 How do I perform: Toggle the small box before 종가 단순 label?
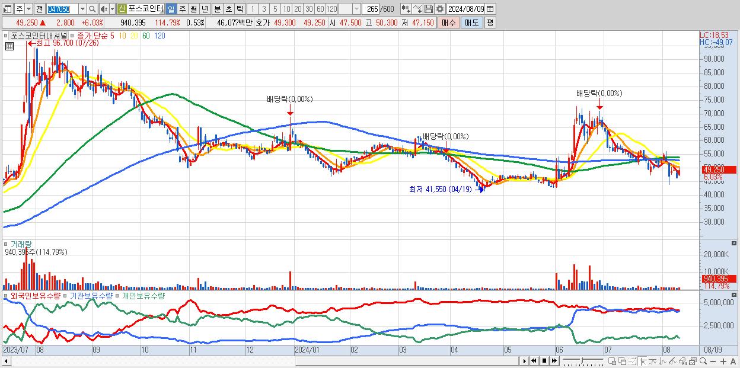pyautogui.click(x=74, y=36)
